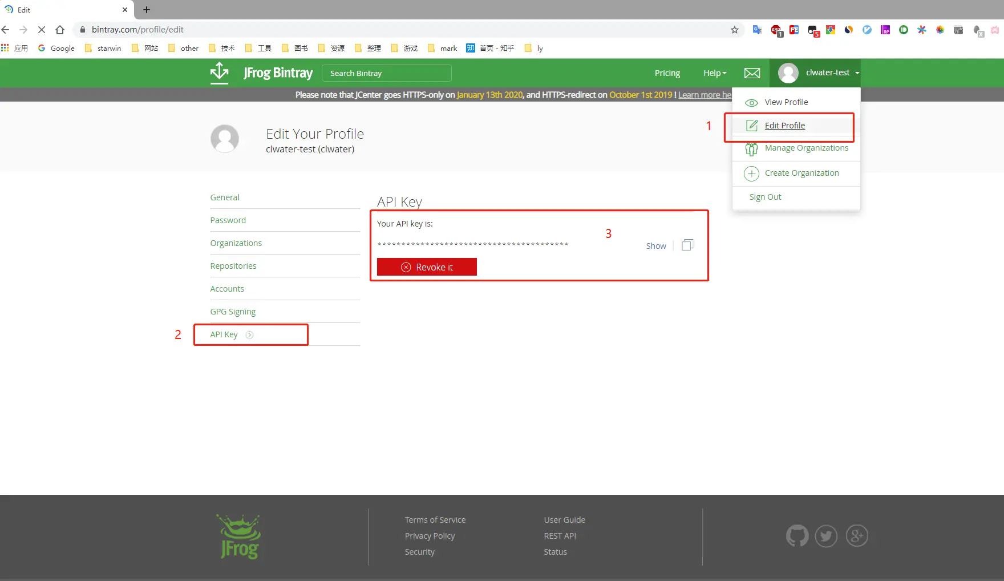This screenshot has height=581, width=1004.
Task: Open the Accounts settings tab
Action: 227,289
